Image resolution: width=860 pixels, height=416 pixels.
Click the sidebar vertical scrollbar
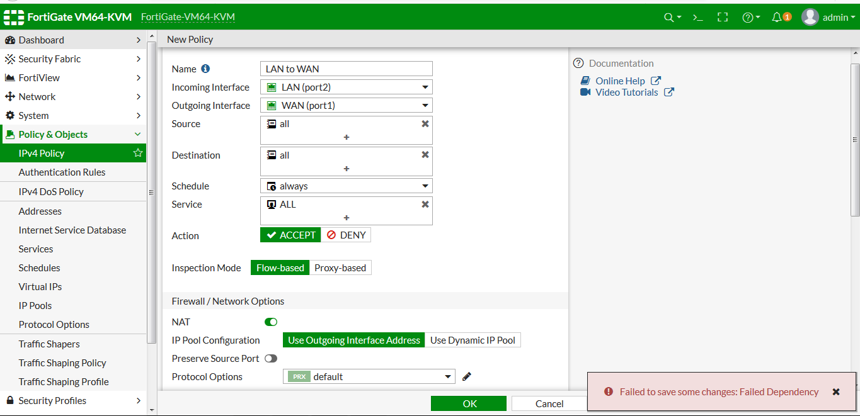coord(151,191)
